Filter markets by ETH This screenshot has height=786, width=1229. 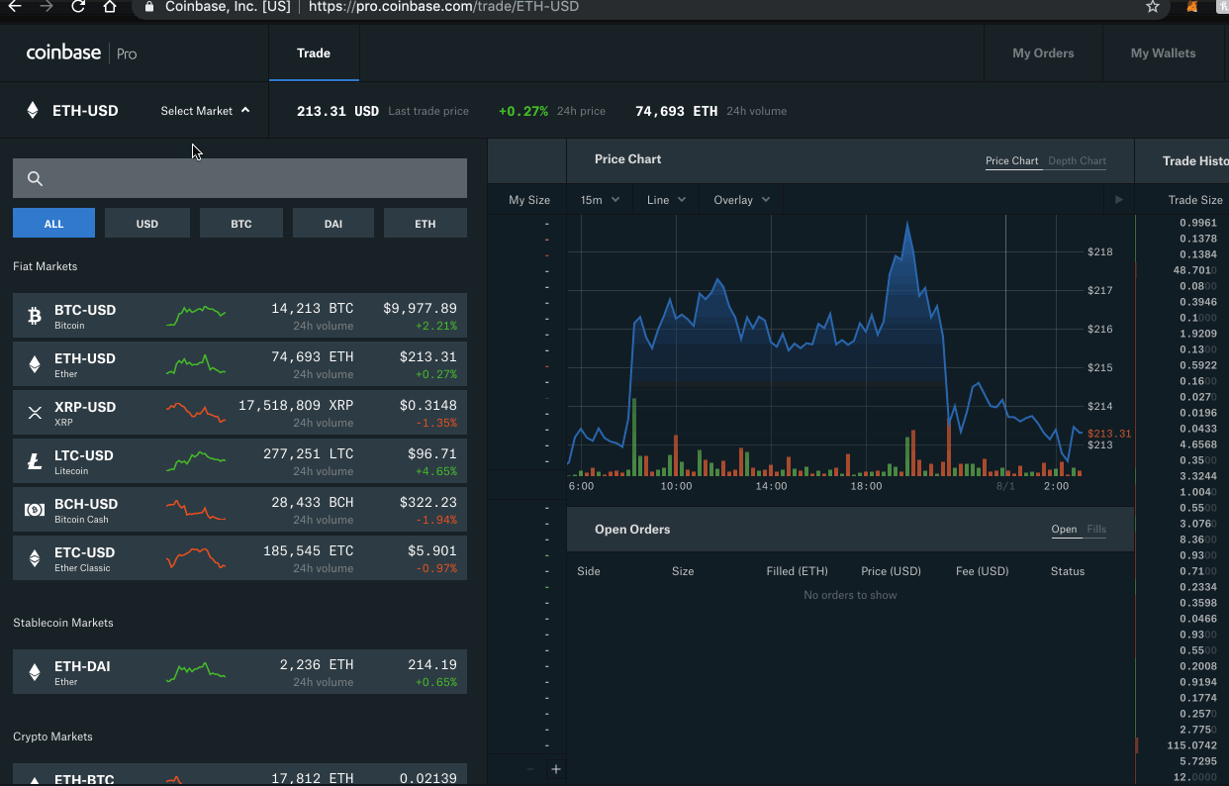click(x=425, y=224)
